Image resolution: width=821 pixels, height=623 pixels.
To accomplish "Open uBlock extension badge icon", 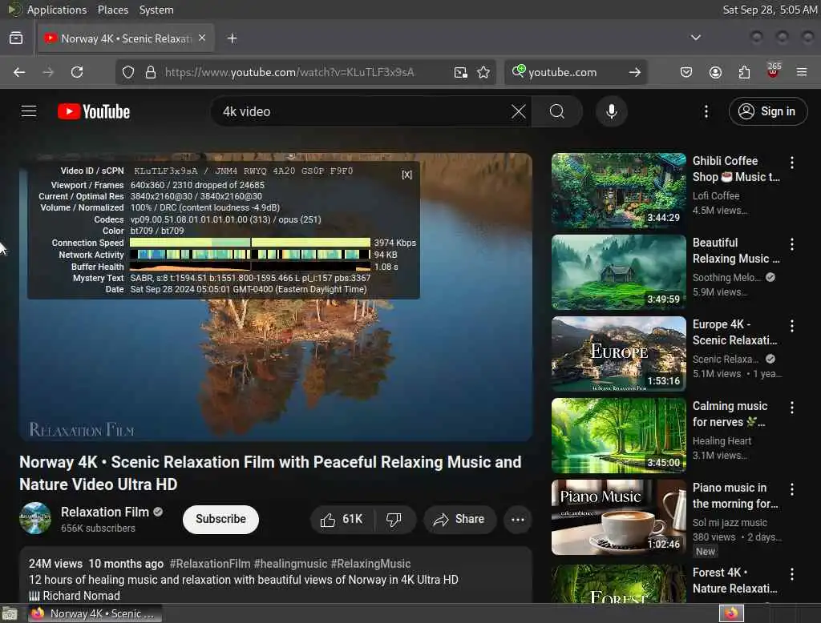I will click(x=774, y=70).
